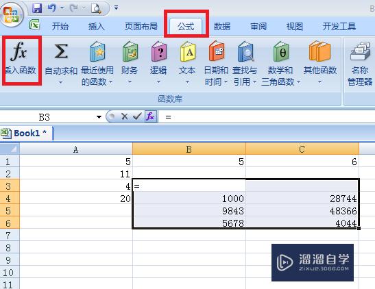375x289 pixels.
Task: Click cell B6 containing 5678
Action: coord(189,223)
